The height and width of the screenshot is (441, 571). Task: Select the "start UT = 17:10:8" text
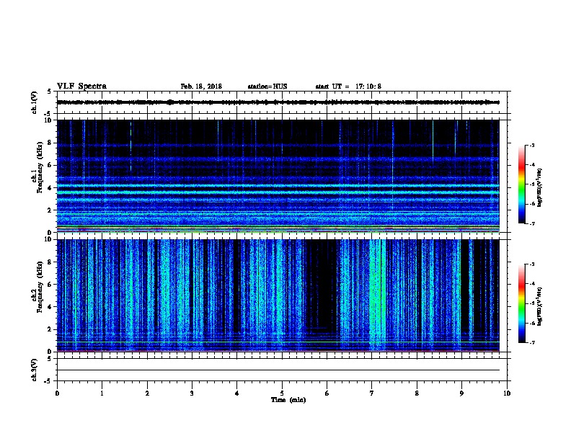(348, 86)
